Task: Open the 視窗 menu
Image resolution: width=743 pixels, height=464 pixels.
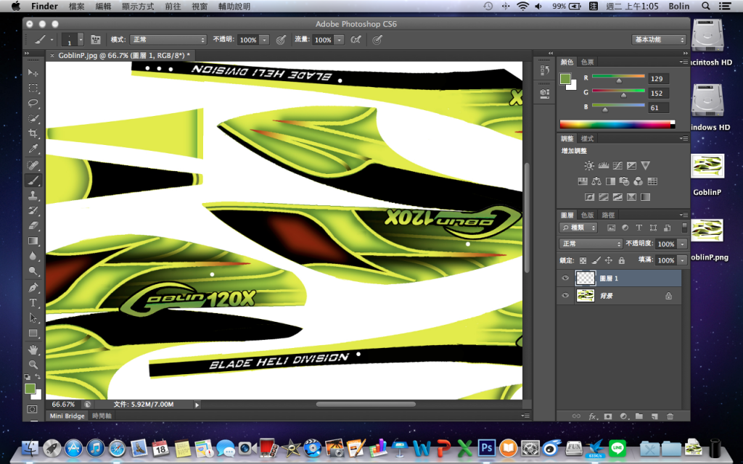Action: tap(200, 6)
